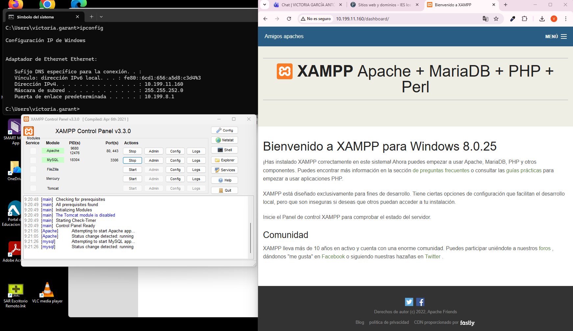Toggle the MySQL service checkbox
Image resolution: width=573 pixels, height=331 pixels.
(33, 160)
